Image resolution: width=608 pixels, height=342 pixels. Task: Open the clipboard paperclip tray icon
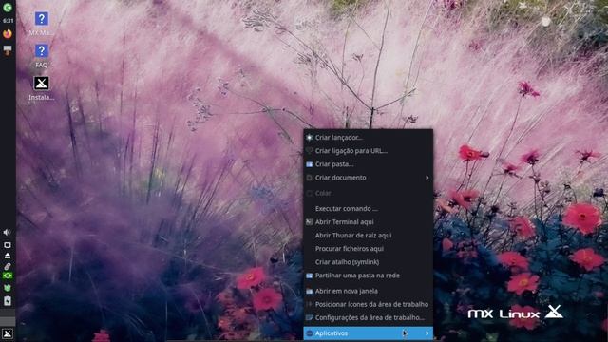(8, 266)
